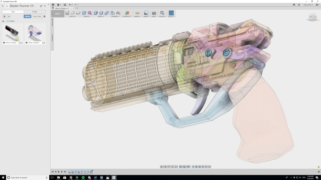The width and height of the screenshot is (321, 180).
Task: Click the Insert image icon
Action: click(x=146, y=13)
